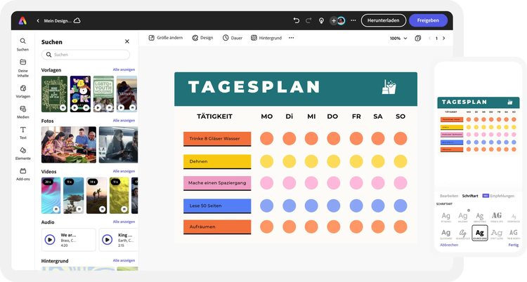527x282 pixels.
Task: Play the 'King ...' audio track
Action: pyautogui.click(x=108, y=240)
